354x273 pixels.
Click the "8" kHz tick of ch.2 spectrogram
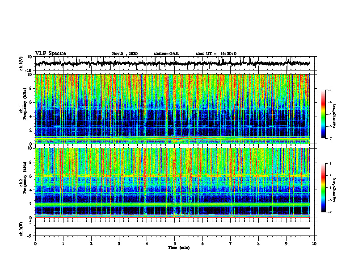coord(31,162)
